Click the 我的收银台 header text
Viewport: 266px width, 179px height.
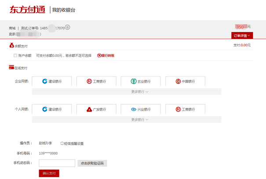[64, 10]
